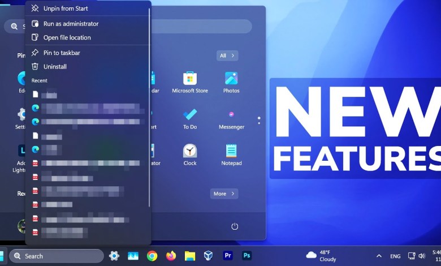Click the More button with chevron
Image resolution: width=441 pixels, height=266 pixels.
point(224,194)
